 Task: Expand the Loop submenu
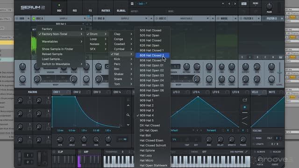97,39
